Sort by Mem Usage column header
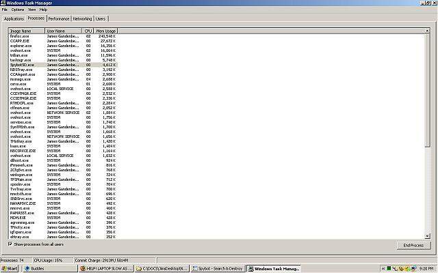Screen dimensions: 438x273 pyautogui.click(x=105, y=31)
